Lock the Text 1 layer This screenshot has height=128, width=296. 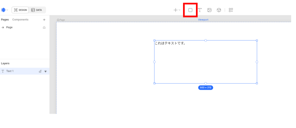40,71
